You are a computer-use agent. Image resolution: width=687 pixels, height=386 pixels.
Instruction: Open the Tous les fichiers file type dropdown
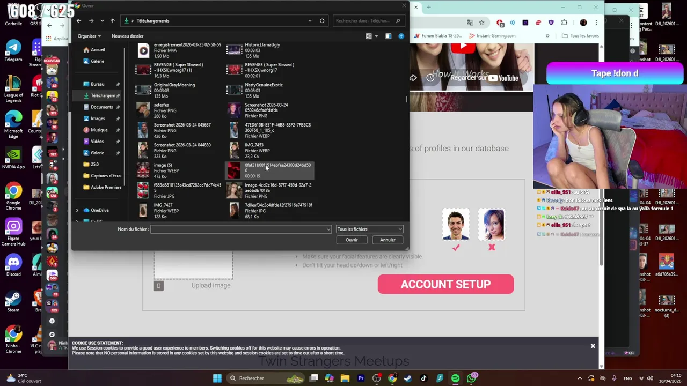369,229
